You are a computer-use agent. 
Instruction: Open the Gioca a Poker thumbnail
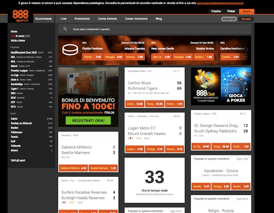click(236, 86)
